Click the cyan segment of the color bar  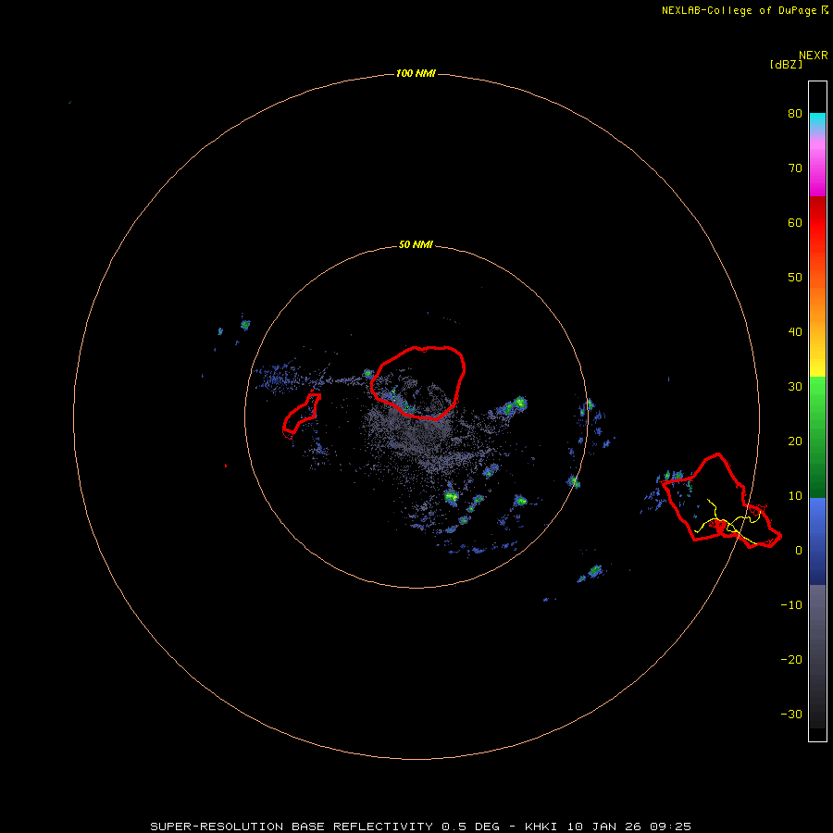(817, 119)
